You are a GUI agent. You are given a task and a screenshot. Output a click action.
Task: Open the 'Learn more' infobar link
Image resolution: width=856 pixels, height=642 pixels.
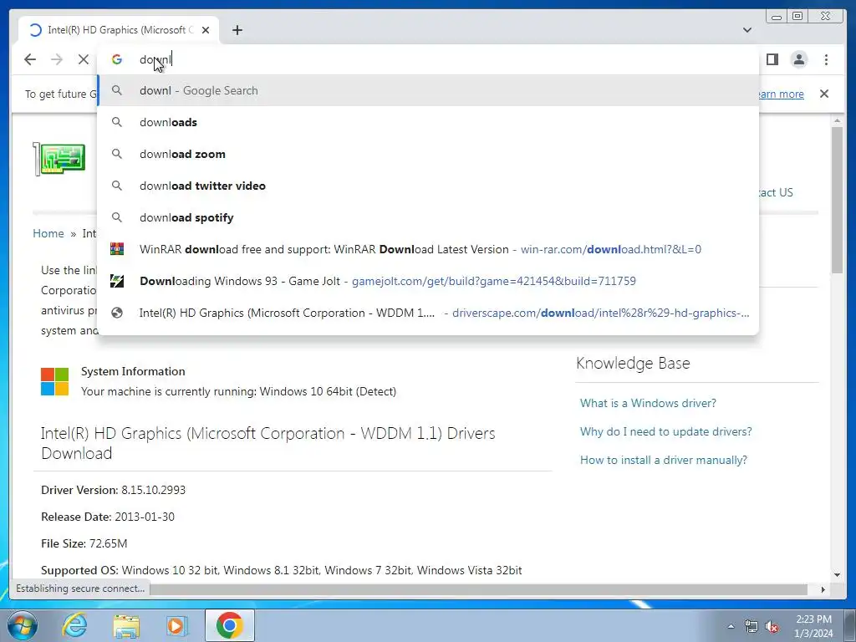click(x=782, y=94)
